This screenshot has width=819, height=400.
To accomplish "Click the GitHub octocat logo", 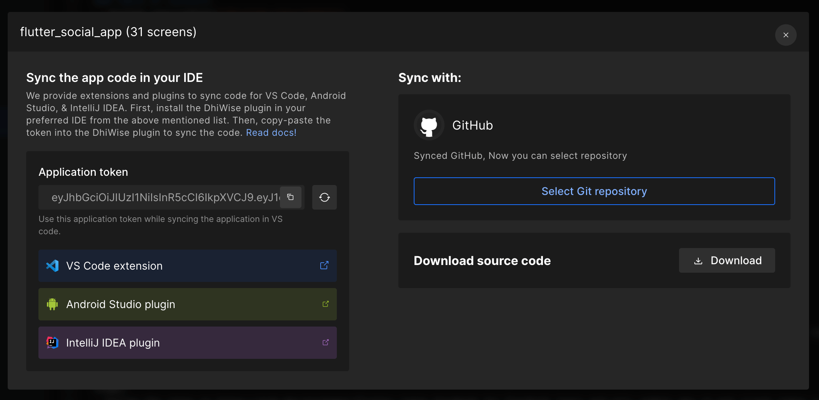I will pyautogui.click(x=429, y=125).
